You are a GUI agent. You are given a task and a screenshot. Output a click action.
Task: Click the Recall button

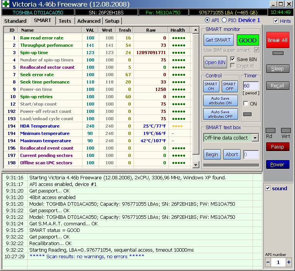(x=278, y=86)
